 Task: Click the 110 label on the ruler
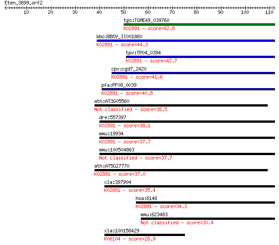(x=269, y=12)
